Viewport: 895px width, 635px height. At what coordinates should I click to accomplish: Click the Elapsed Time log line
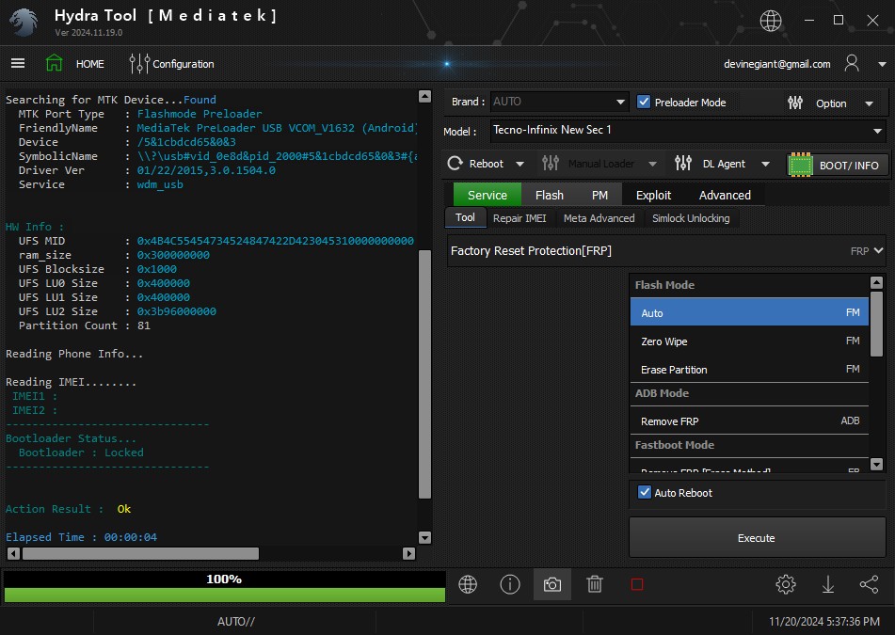tap(81, 537)
